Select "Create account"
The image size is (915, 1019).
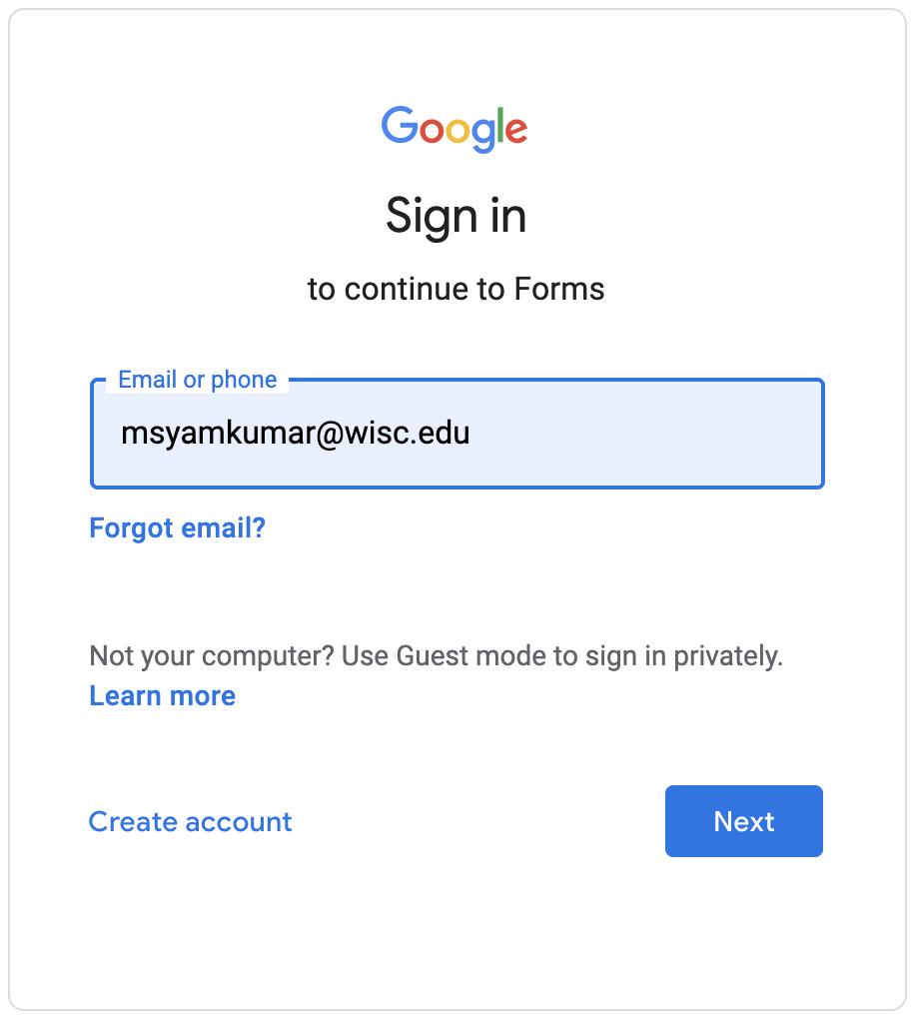[x=190, y=821]
